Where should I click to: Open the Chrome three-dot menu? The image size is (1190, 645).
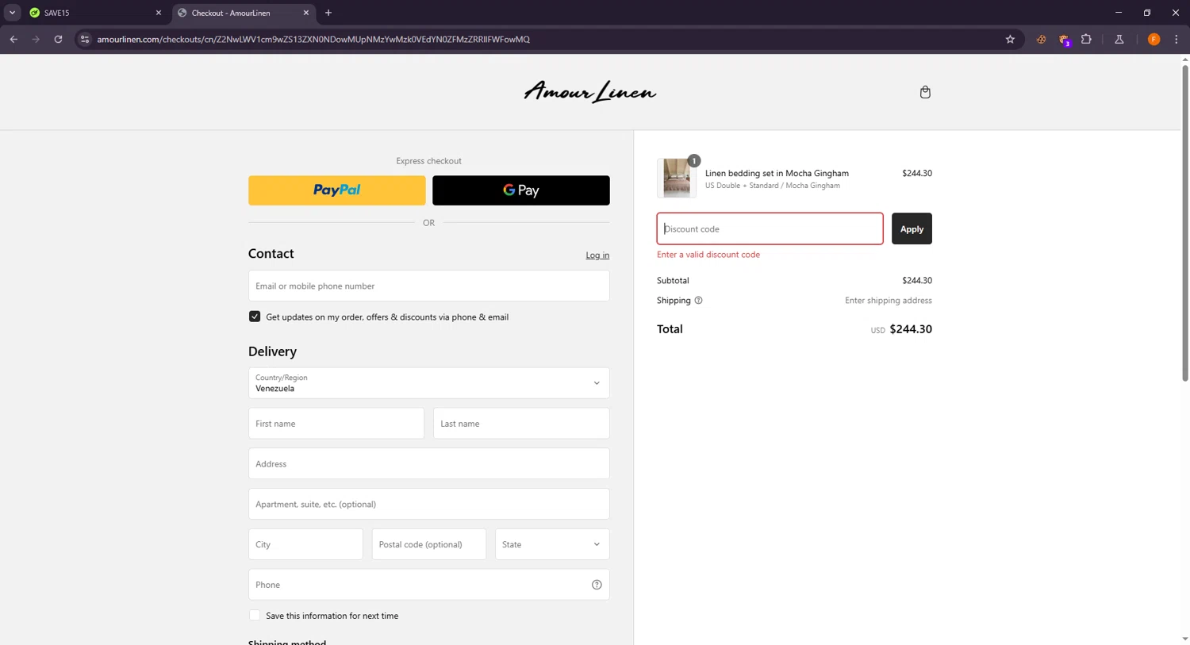[1176, 39]
